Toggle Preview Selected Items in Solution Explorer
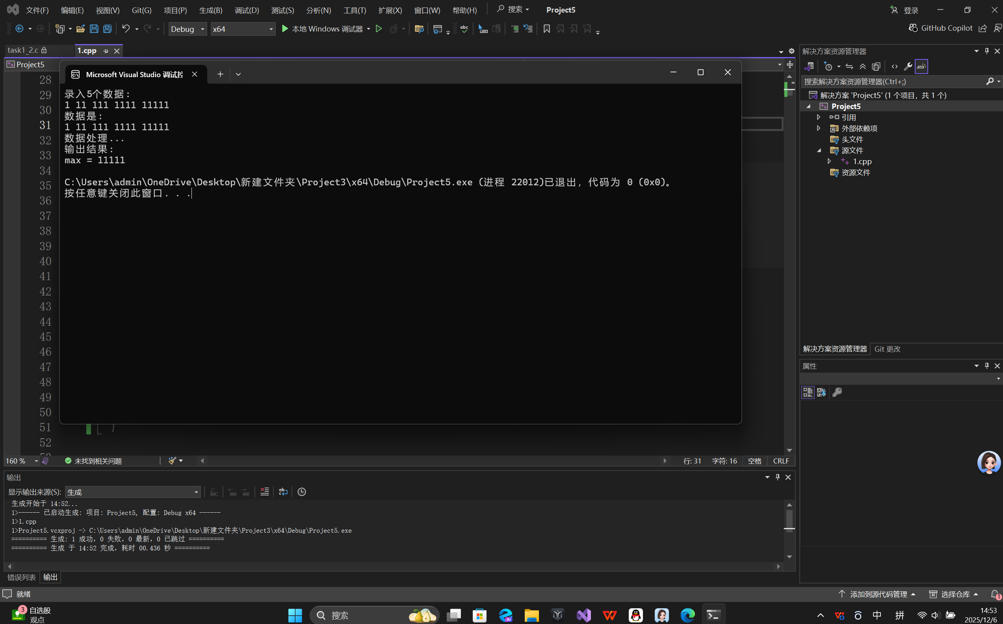 pos(921,66)
